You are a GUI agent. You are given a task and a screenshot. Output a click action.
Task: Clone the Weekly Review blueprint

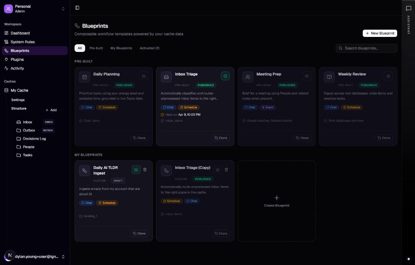point(384,138)
